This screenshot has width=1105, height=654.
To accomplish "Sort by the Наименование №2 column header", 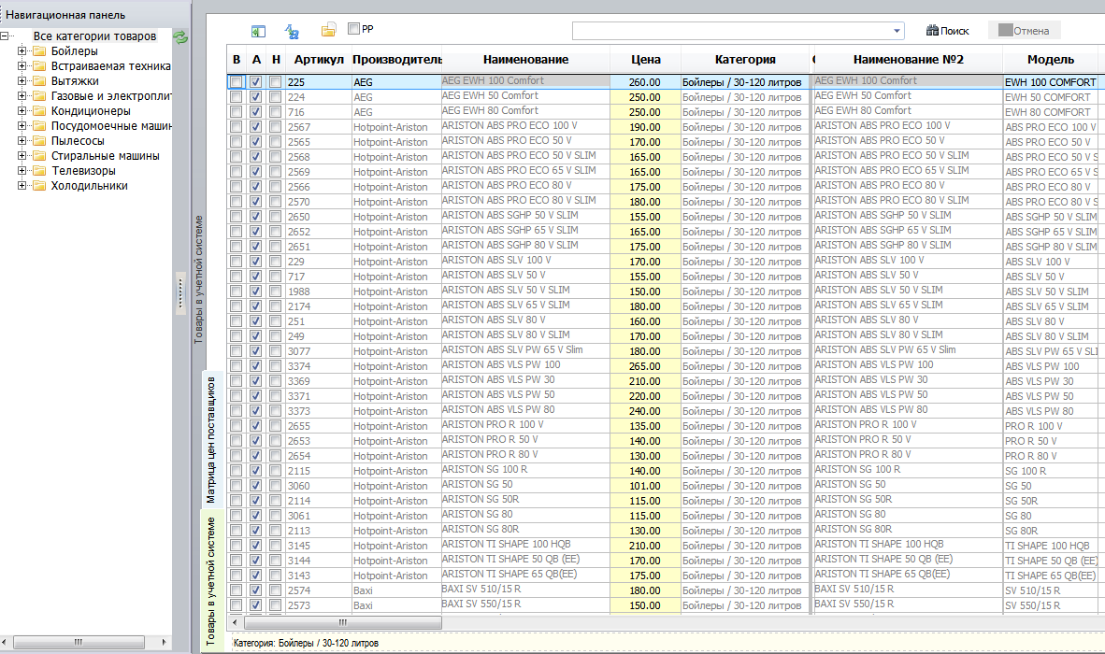I will [908, 60].
